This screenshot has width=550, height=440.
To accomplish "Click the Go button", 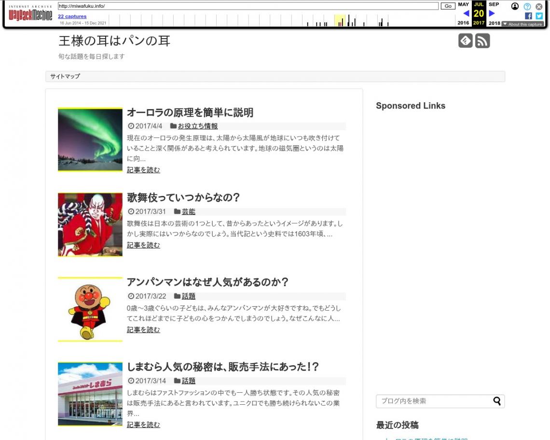I will [x=448, y=6].
